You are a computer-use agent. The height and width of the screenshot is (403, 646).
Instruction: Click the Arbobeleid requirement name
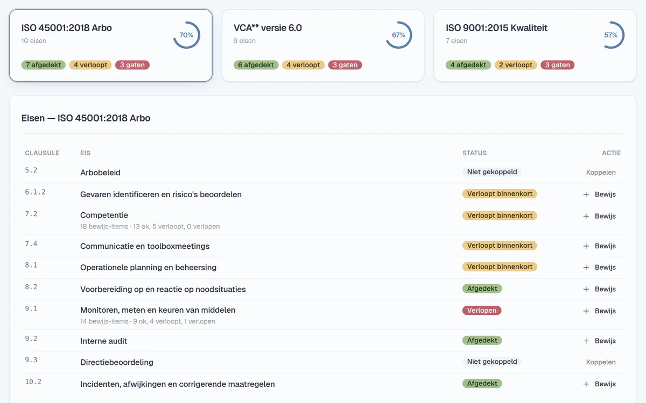(x=100, y=172)
